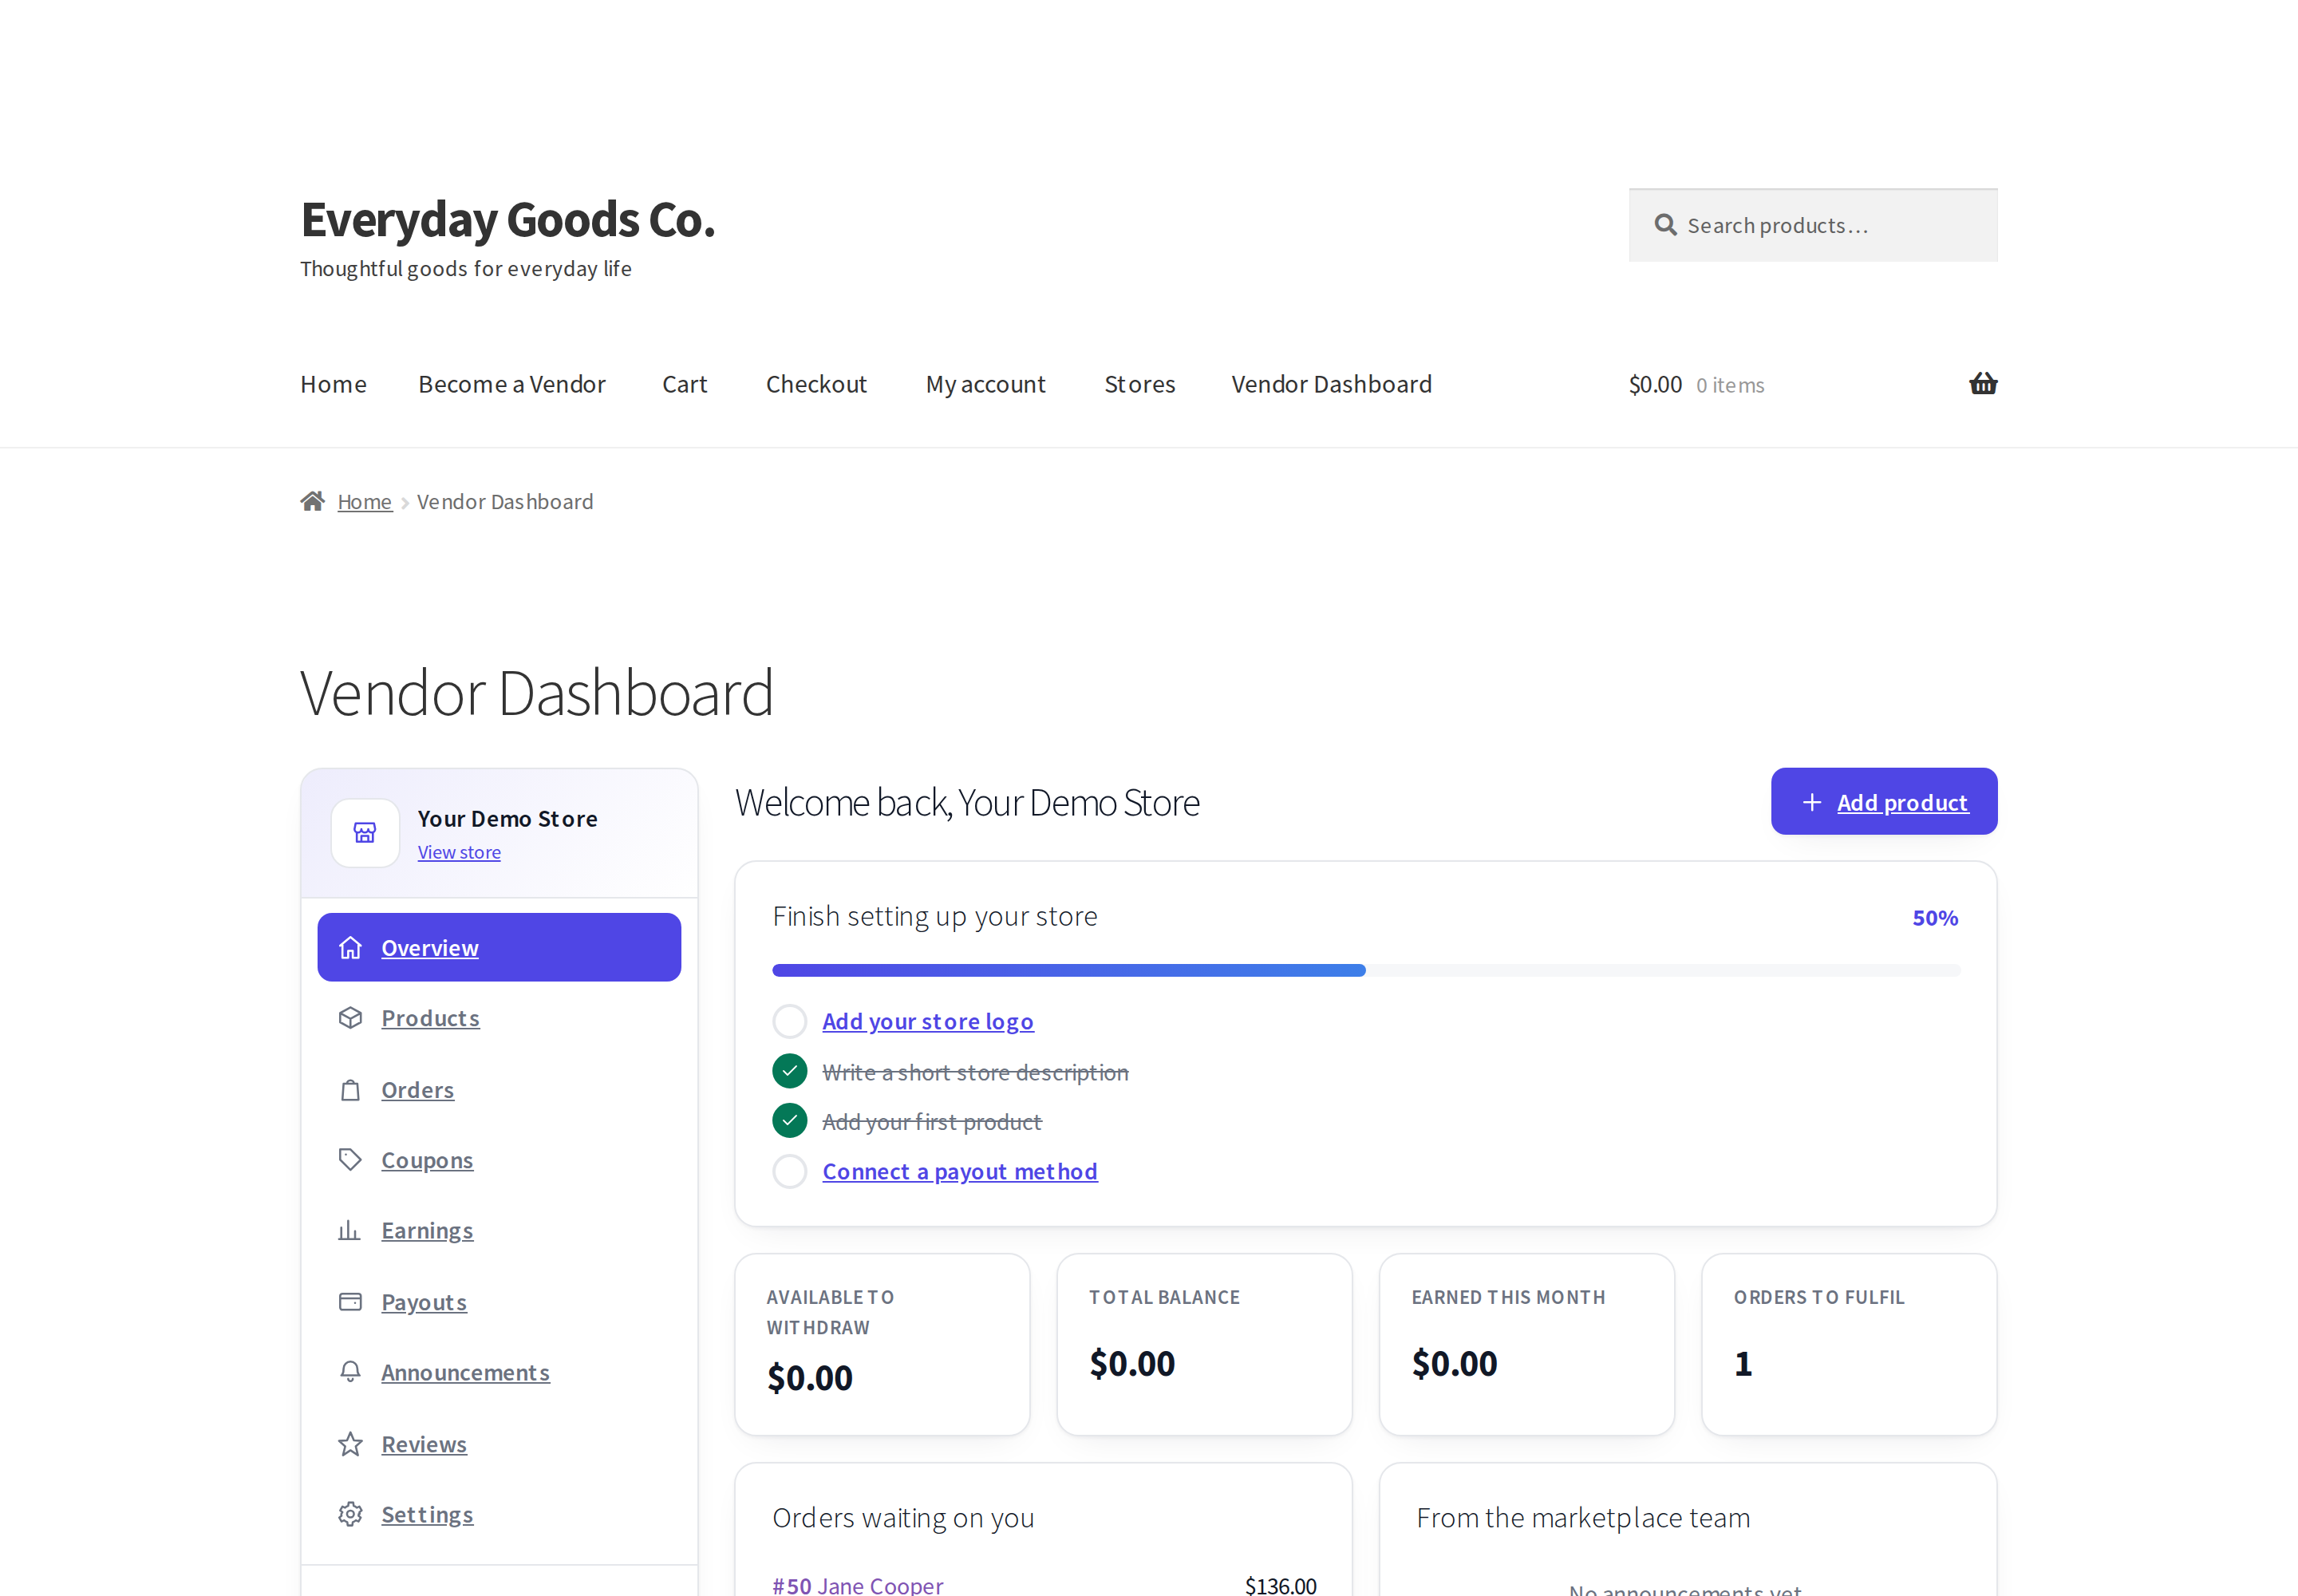The width and height of the screenshot is (2298, 1596).
Task: Click the Orders clipboard icon
Action: click(x=350, y=1090)
